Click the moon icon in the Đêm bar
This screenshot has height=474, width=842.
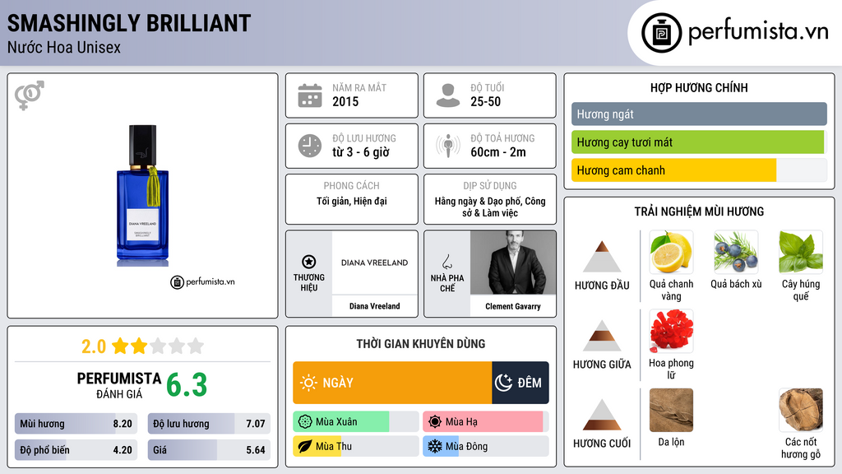click(x=503, y=383)
